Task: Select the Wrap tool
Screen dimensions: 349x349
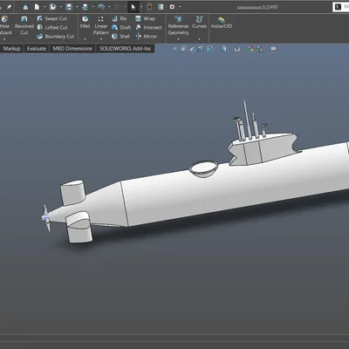Action: point(145,18)
